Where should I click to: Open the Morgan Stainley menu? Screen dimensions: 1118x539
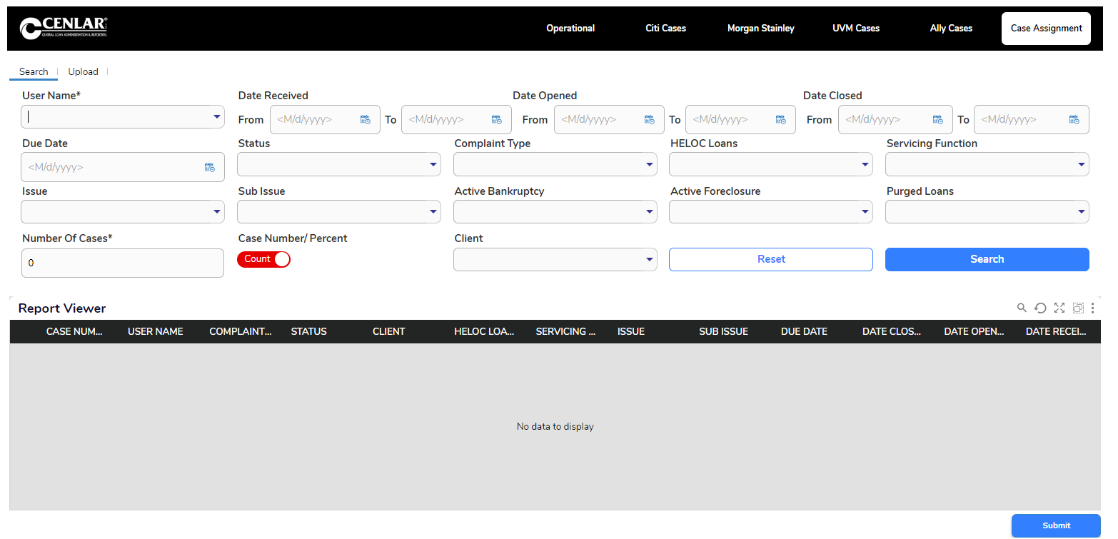coord(761,29)
